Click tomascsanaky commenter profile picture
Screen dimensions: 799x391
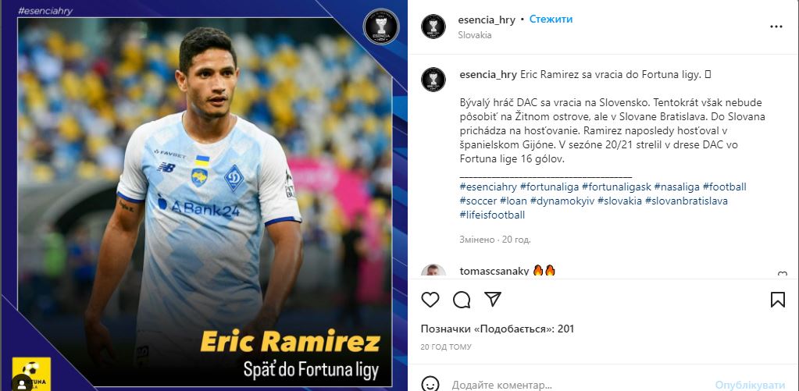pos(433,271)
